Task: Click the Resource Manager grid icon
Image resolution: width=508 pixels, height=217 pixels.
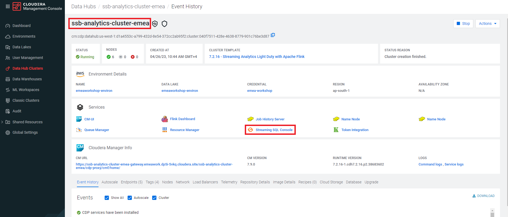Action: [x=165, y=130]
